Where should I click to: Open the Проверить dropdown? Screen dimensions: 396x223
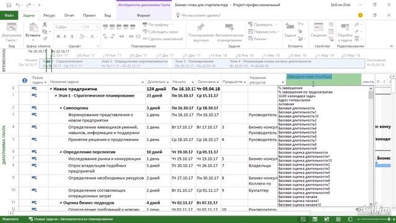(262, 25)
